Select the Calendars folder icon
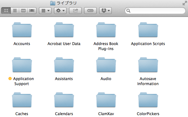188x117 pixels. [64, 100]
